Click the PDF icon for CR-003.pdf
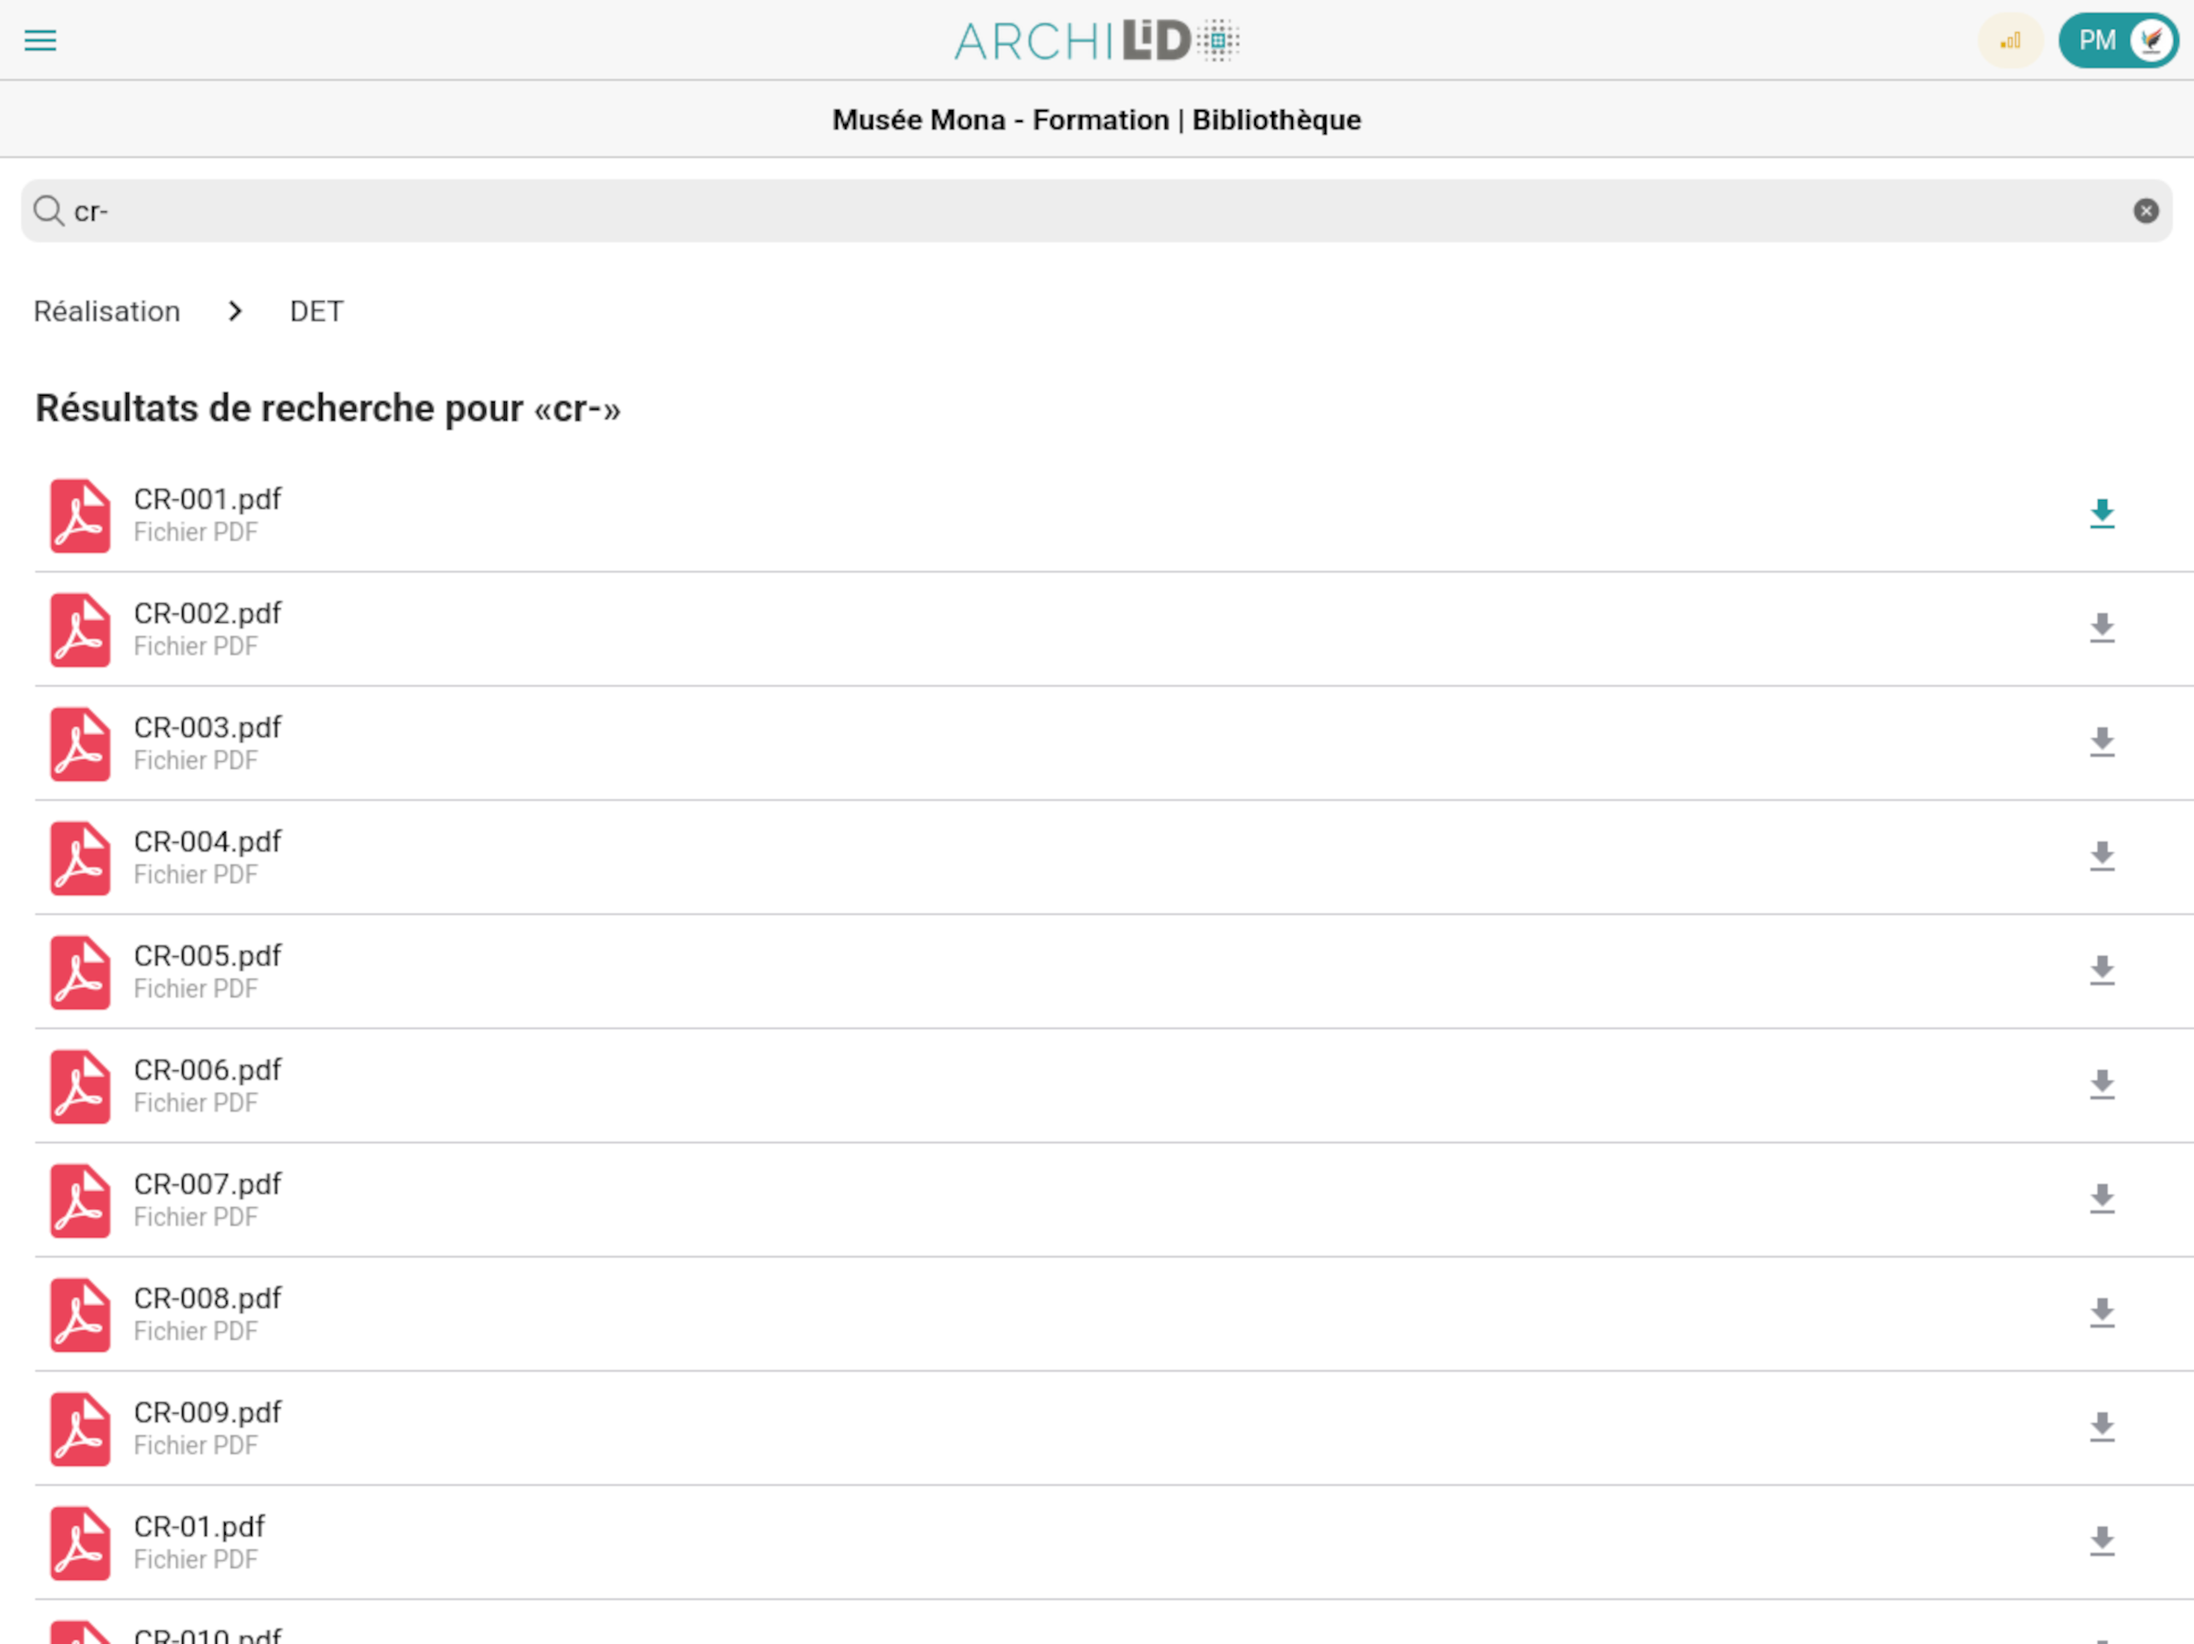Viewport: 2194px width, 1644px height. [80, 743]
